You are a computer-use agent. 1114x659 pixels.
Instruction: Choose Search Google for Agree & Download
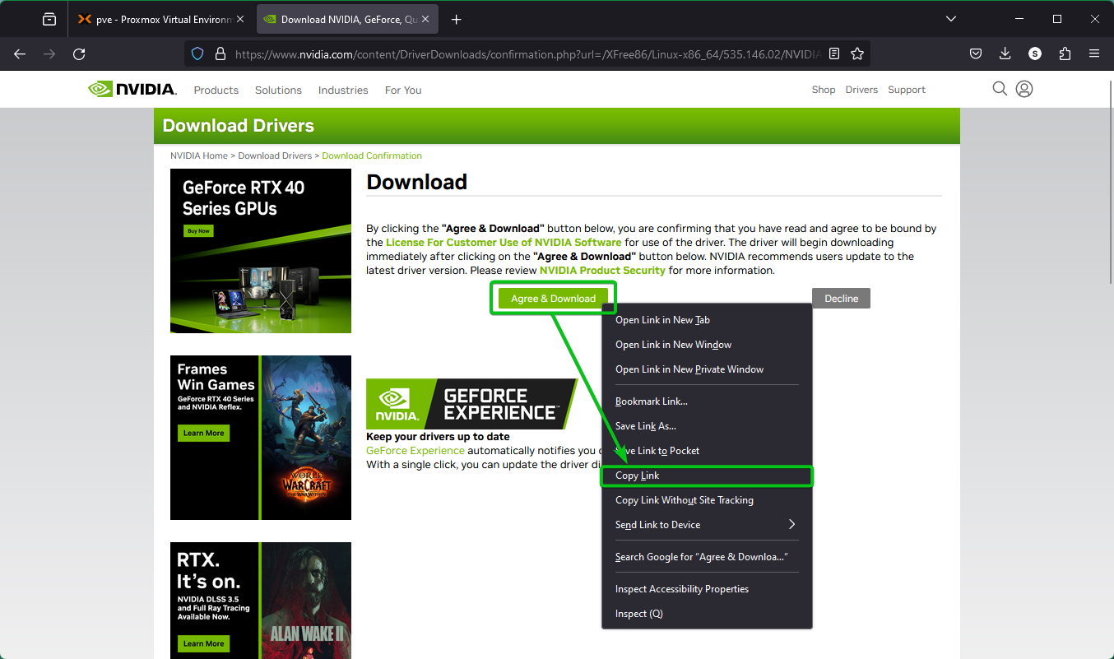(707, 557)
